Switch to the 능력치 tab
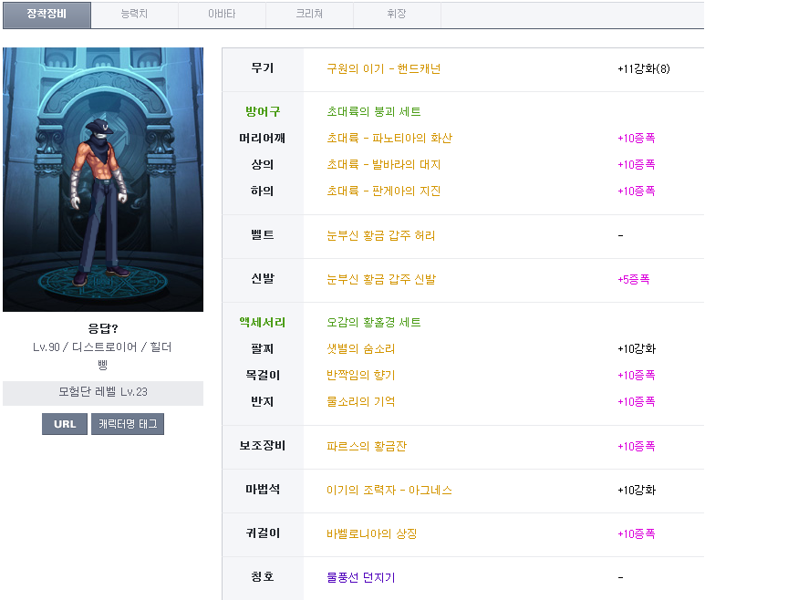The image size is (788, 600). (135, 15)
